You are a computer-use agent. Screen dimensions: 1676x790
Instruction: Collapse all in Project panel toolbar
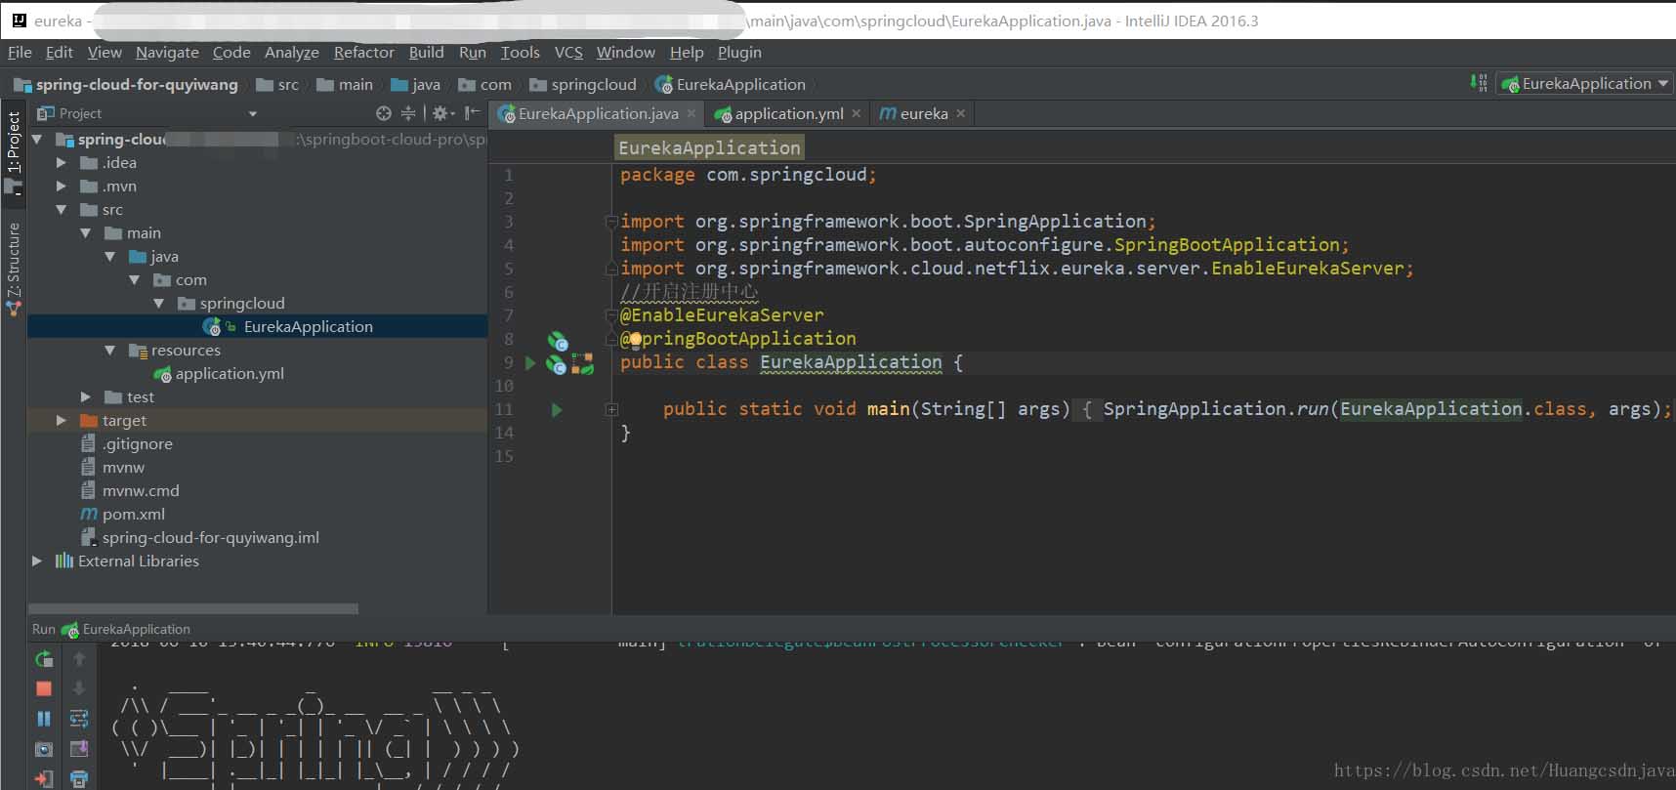pos(408,113)
